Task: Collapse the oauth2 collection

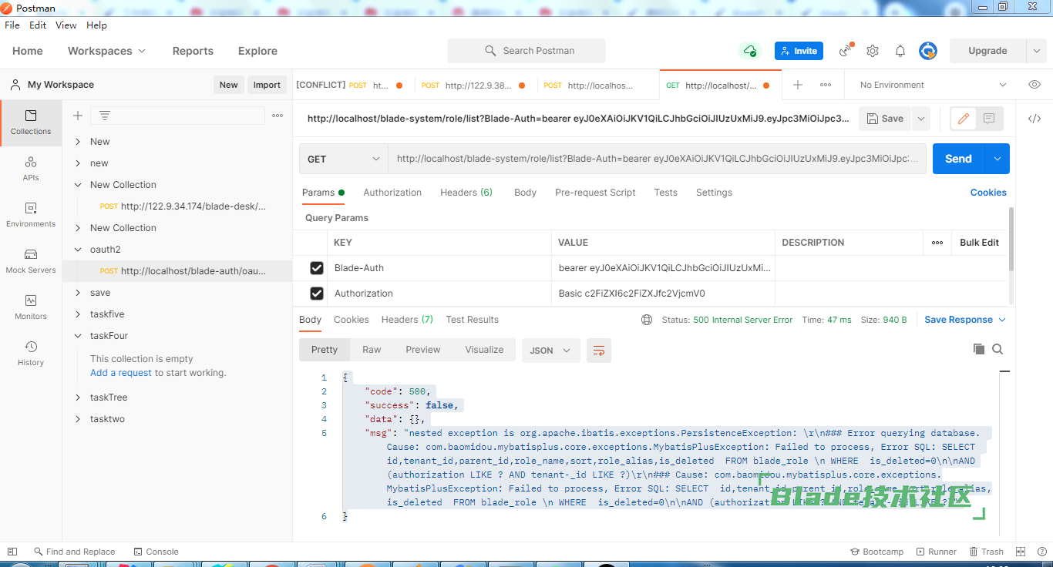Action: click(x=78, y=250)
